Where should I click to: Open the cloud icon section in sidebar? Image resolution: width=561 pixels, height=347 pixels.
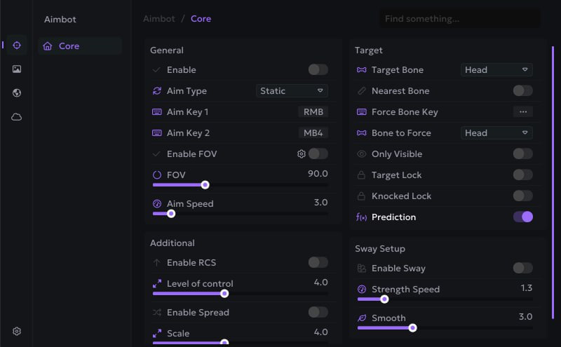tap(17, 117)
